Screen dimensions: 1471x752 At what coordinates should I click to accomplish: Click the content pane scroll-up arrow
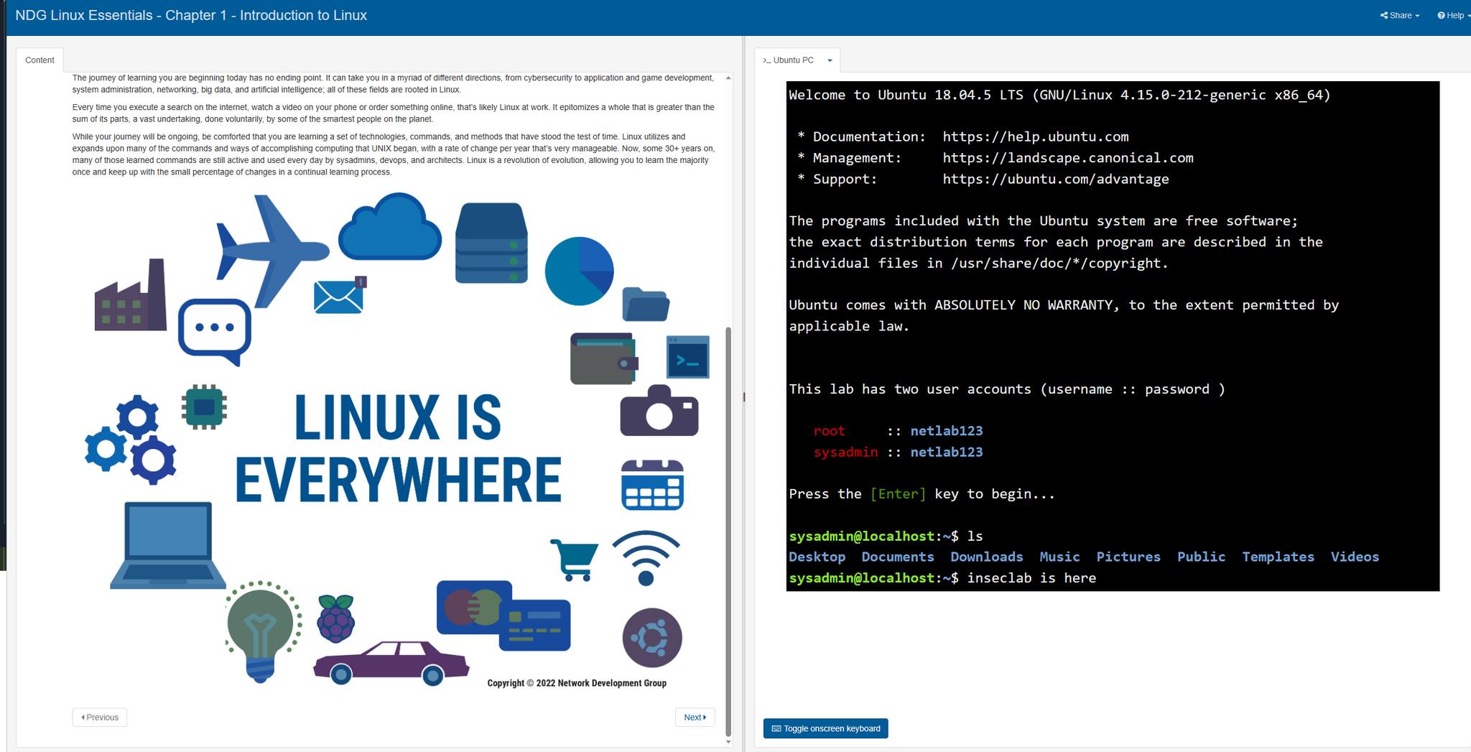click(728, 78)
